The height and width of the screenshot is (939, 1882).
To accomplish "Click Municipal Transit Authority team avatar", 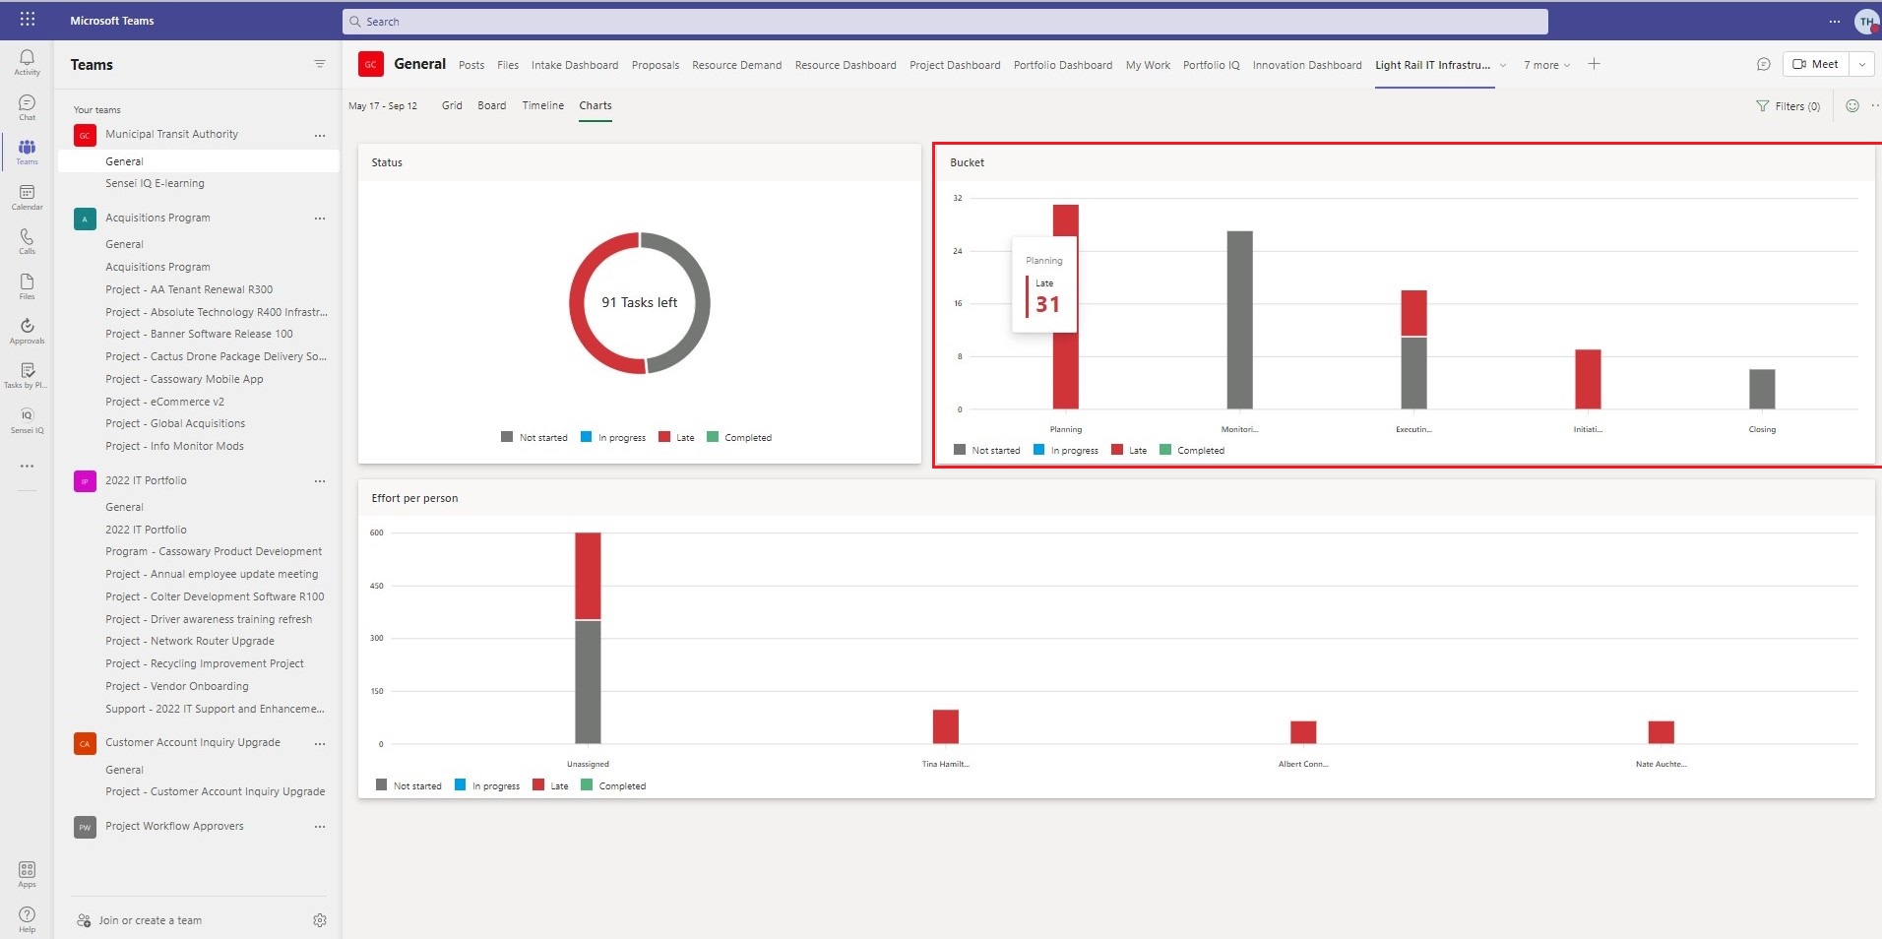I will tap(85, 135).
